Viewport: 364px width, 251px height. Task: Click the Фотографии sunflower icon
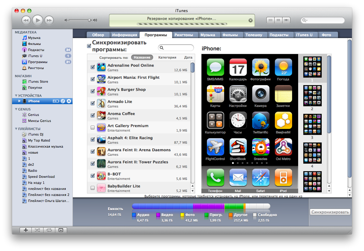click(x=261, y=67)
